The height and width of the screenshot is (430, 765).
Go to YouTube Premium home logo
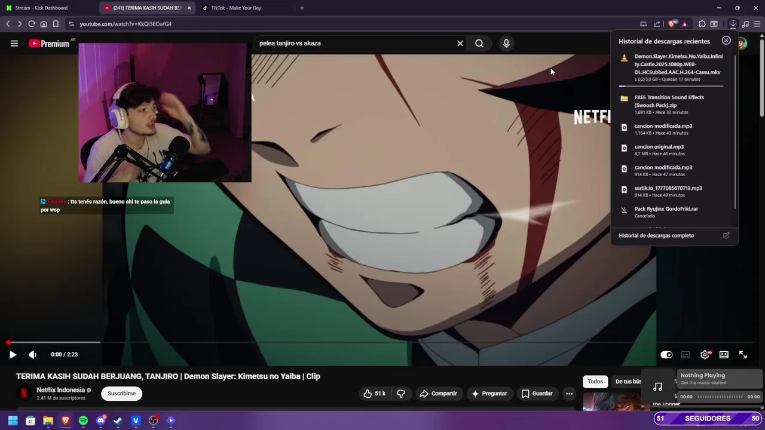49,43
